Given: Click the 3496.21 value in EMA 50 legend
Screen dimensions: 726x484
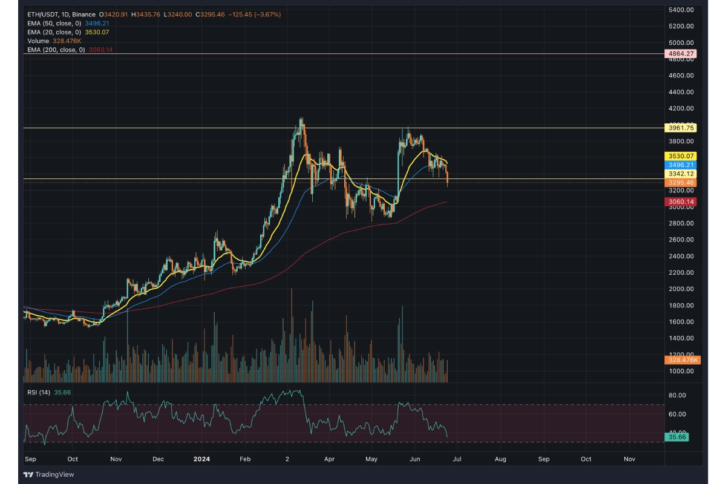Looking at the screenshot, I should coord(96,23).
